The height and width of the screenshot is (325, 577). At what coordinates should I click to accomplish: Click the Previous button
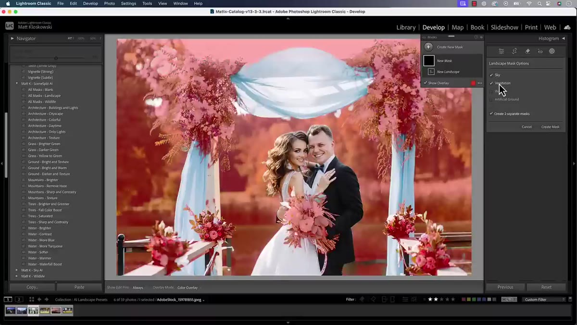(x=505, y=287)
